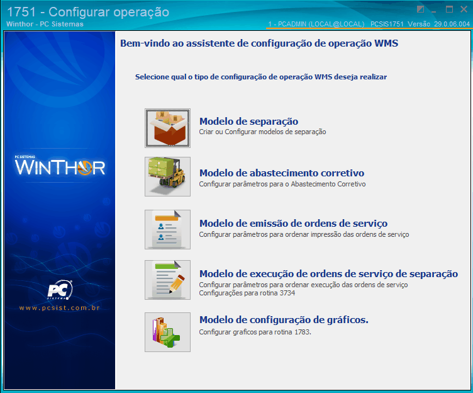Screen dimensions: 473x393
Task: Click 'Configurar graficos para rotina 1783' text
Action: 255,332
